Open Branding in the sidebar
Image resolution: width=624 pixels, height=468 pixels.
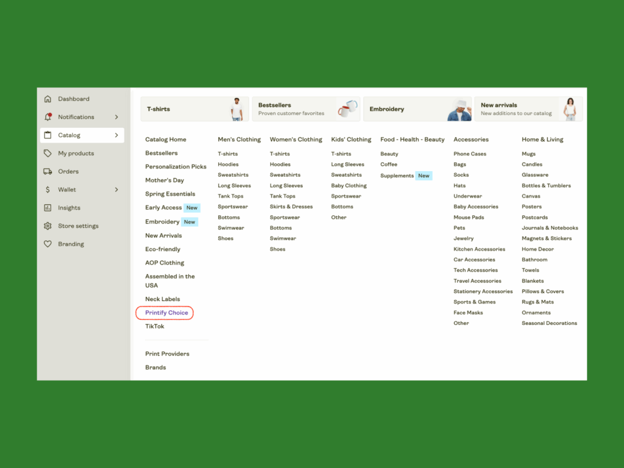point(71,244)
